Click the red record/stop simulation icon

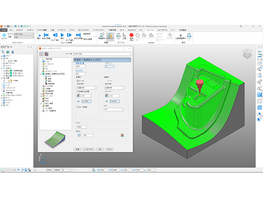point(131,35)
